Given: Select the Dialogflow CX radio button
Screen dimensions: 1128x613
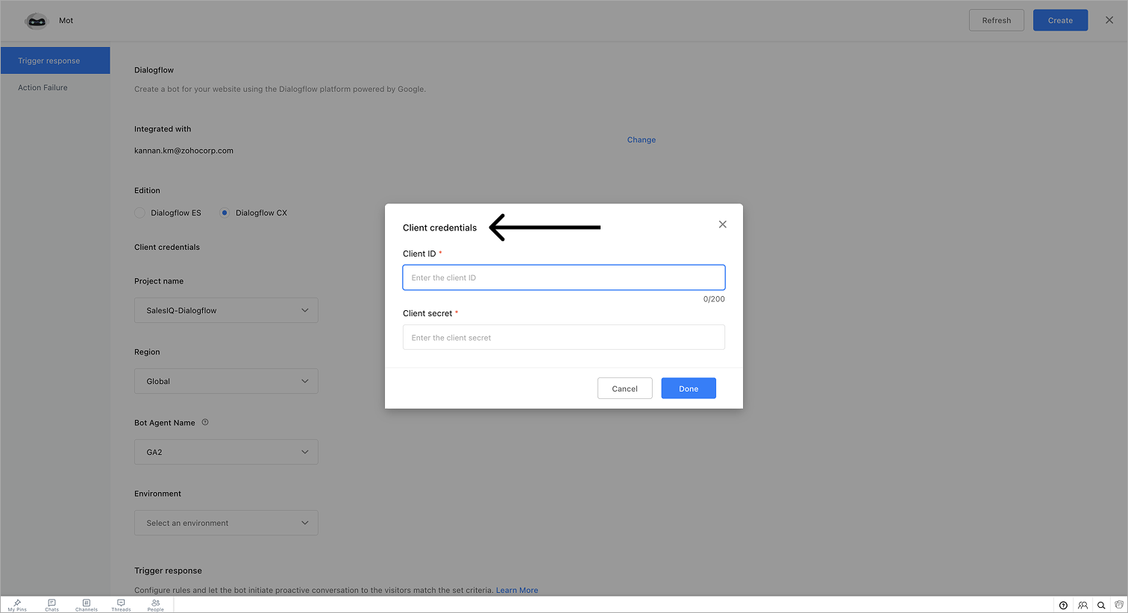Looking at the screenshot, I should 225,213.
